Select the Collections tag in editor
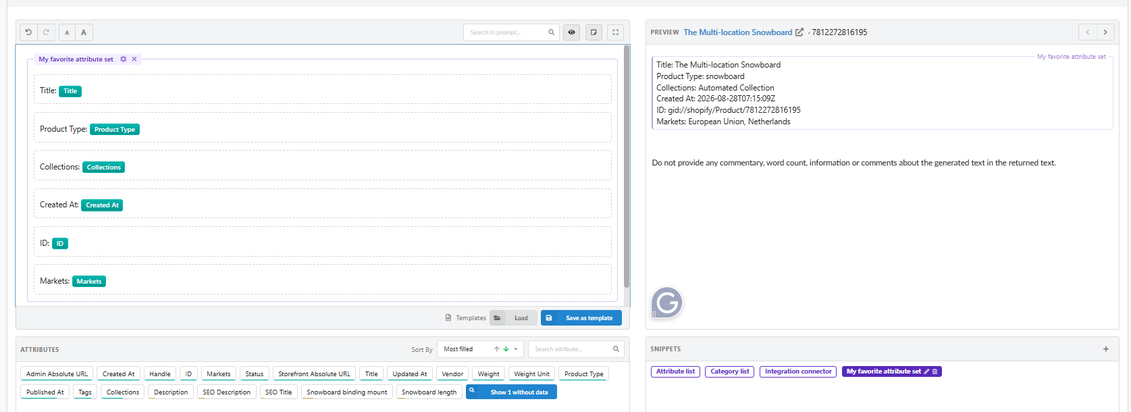The width and height of the screenshot is (1131, 412). 104,168
